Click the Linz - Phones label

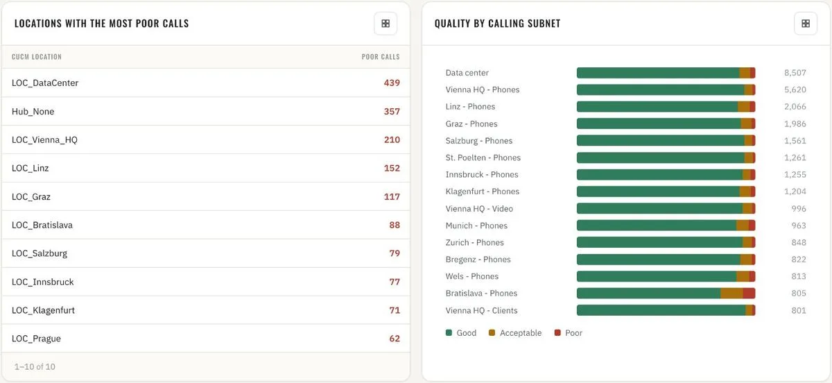[470, 107]
